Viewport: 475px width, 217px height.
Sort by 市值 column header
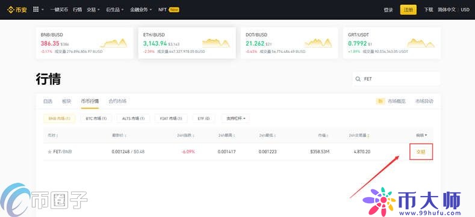[x=323, y=135]
